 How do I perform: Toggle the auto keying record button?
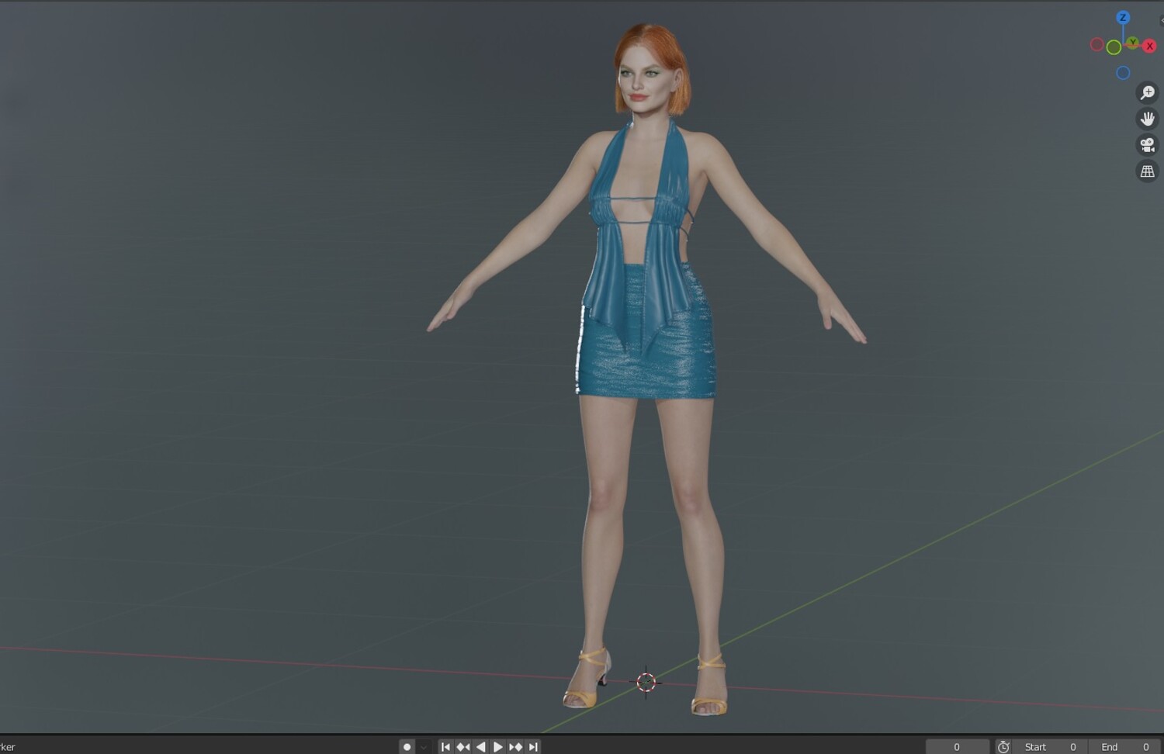coord(407,746)
